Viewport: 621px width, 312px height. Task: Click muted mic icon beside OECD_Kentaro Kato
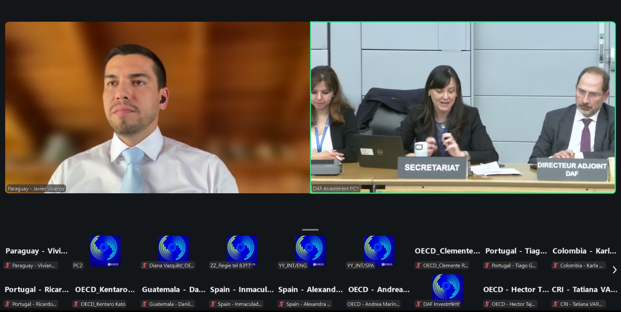[76, 304]
